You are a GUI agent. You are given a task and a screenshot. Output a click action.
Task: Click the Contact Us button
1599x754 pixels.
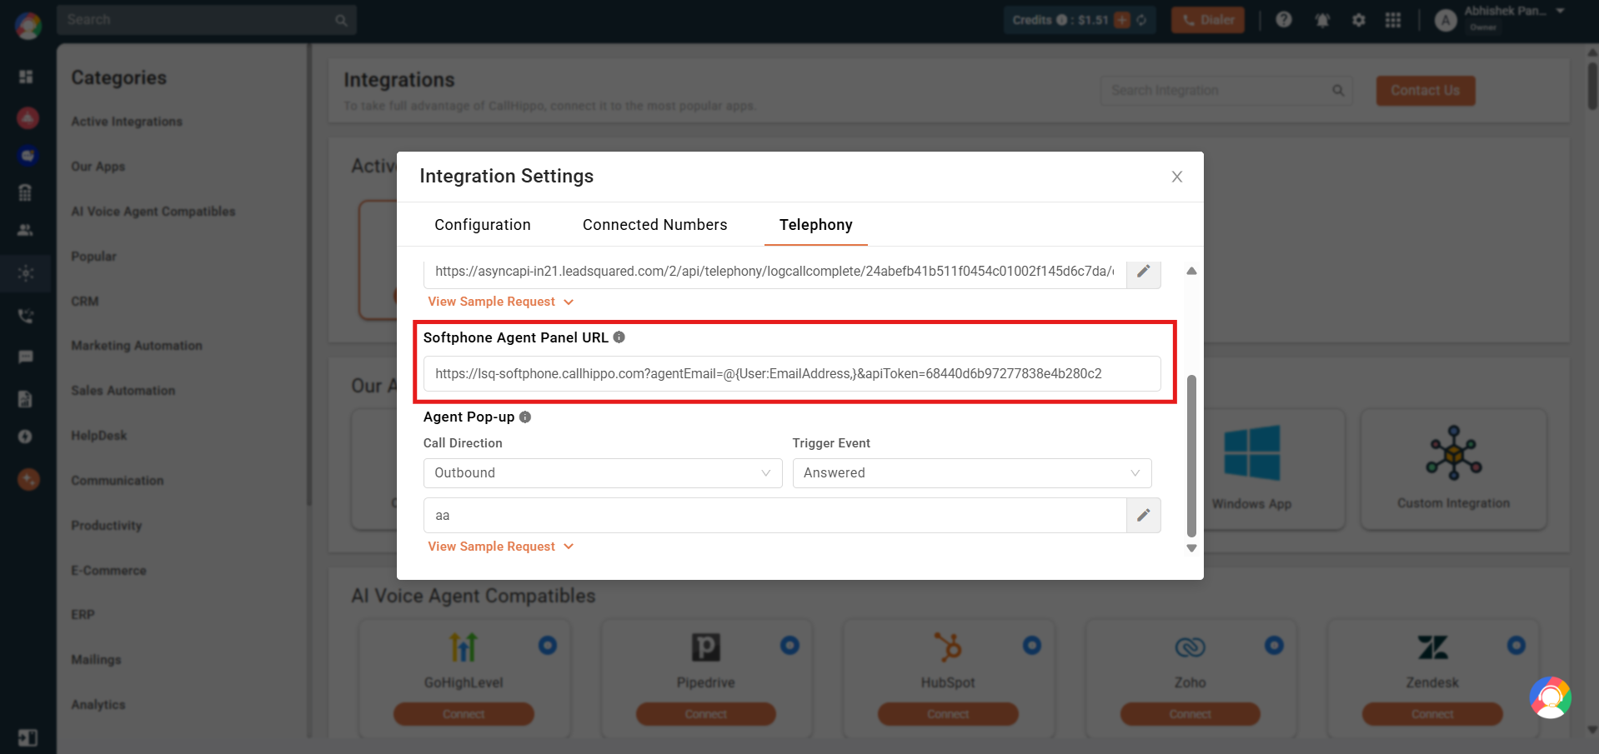[1426, 91]
